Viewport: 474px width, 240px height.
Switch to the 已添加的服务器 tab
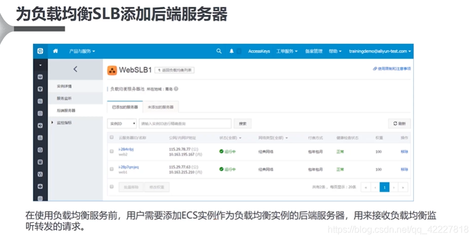125,107
